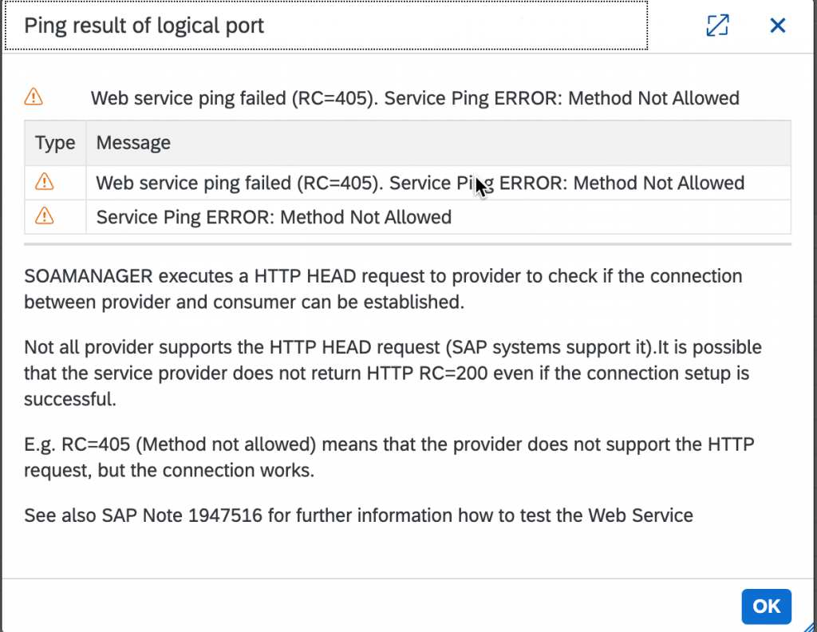Click the SAP Note 1947516 reference text
This screenshot has width=817, height=632.
(x=358, y=515)
